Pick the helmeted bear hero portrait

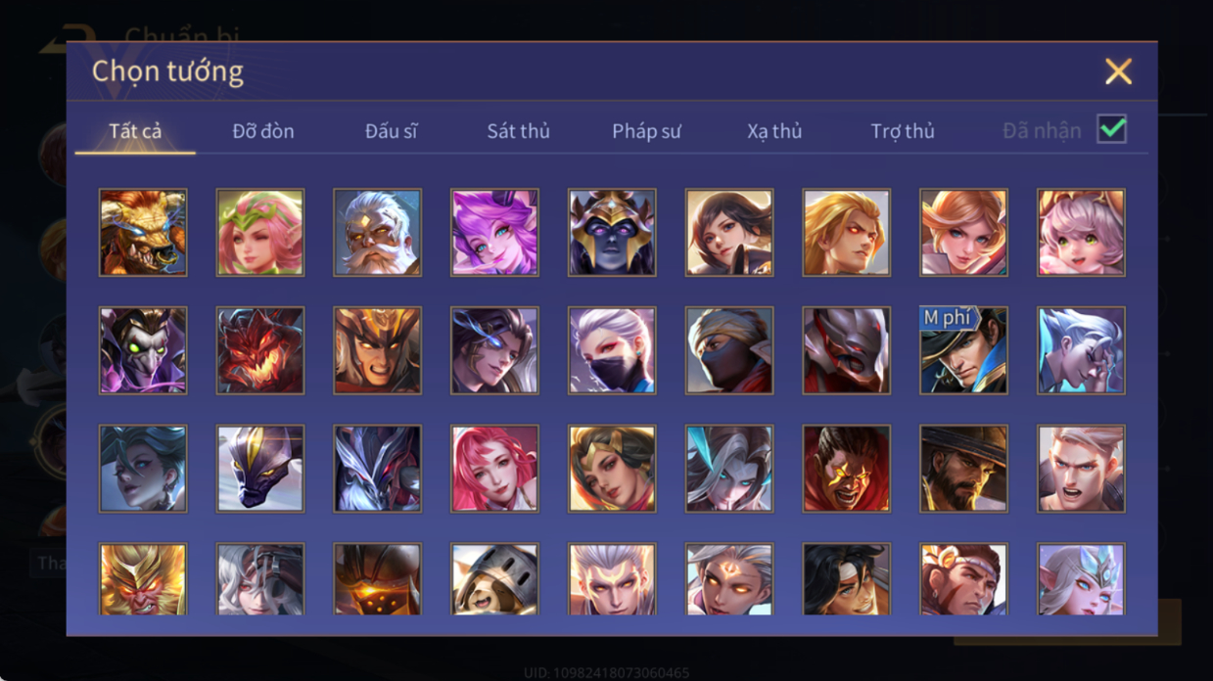click(494, 579)
